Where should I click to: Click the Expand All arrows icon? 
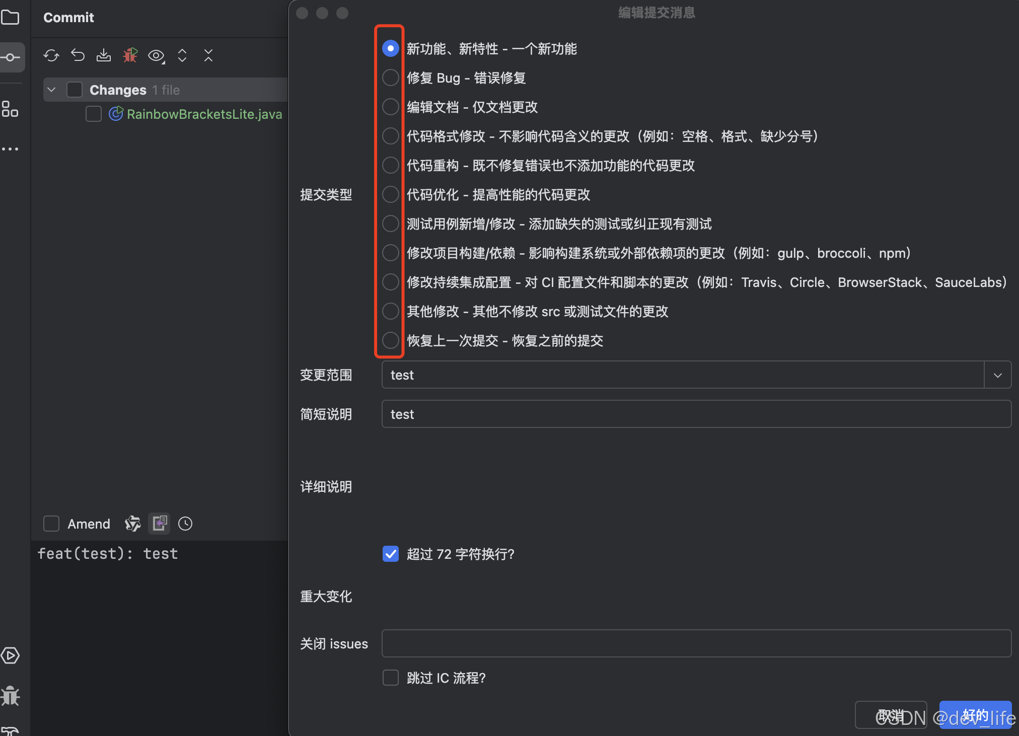(182, 55)
